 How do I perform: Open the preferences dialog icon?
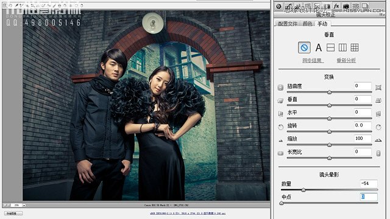(71, 5)
